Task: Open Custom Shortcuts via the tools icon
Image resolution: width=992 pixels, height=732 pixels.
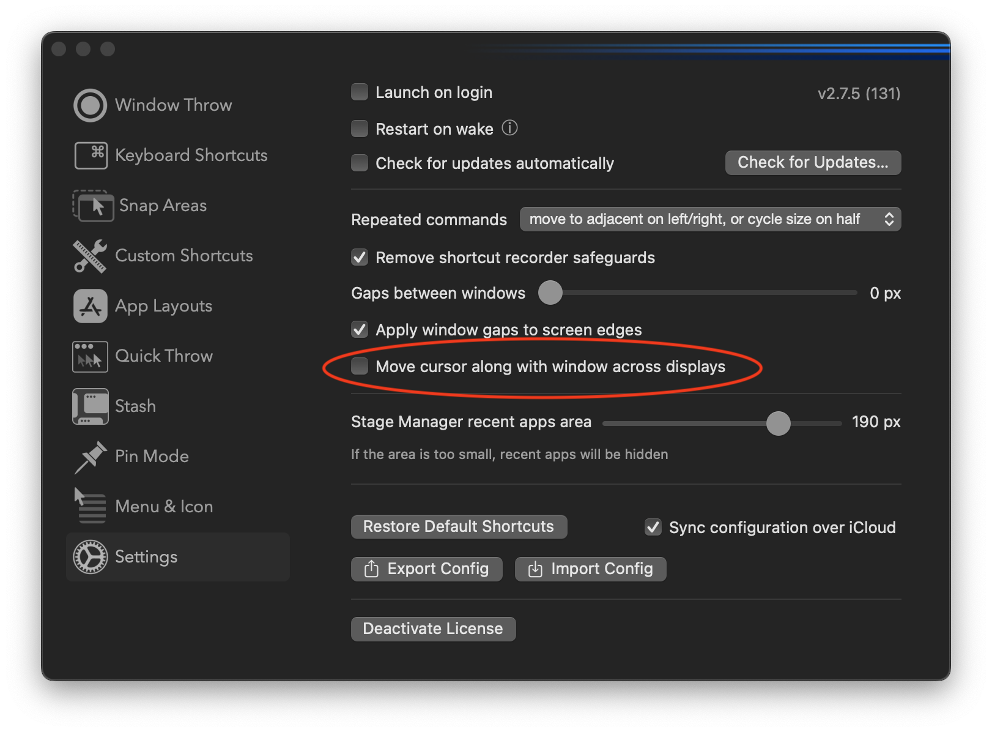Action: tap(89, 256)
